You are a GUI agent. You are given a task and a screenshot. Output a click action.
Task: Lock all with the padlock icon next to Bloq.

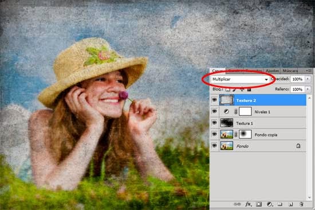[249, 89]
